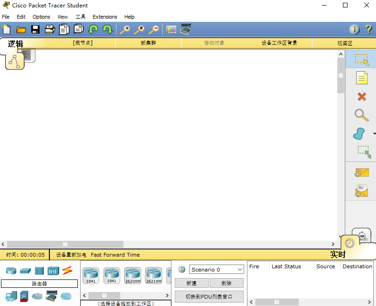376x306 pixels.
Task: Reset zoom with the R magnifier
Action: pyautogui.click(x=139, y=29)
